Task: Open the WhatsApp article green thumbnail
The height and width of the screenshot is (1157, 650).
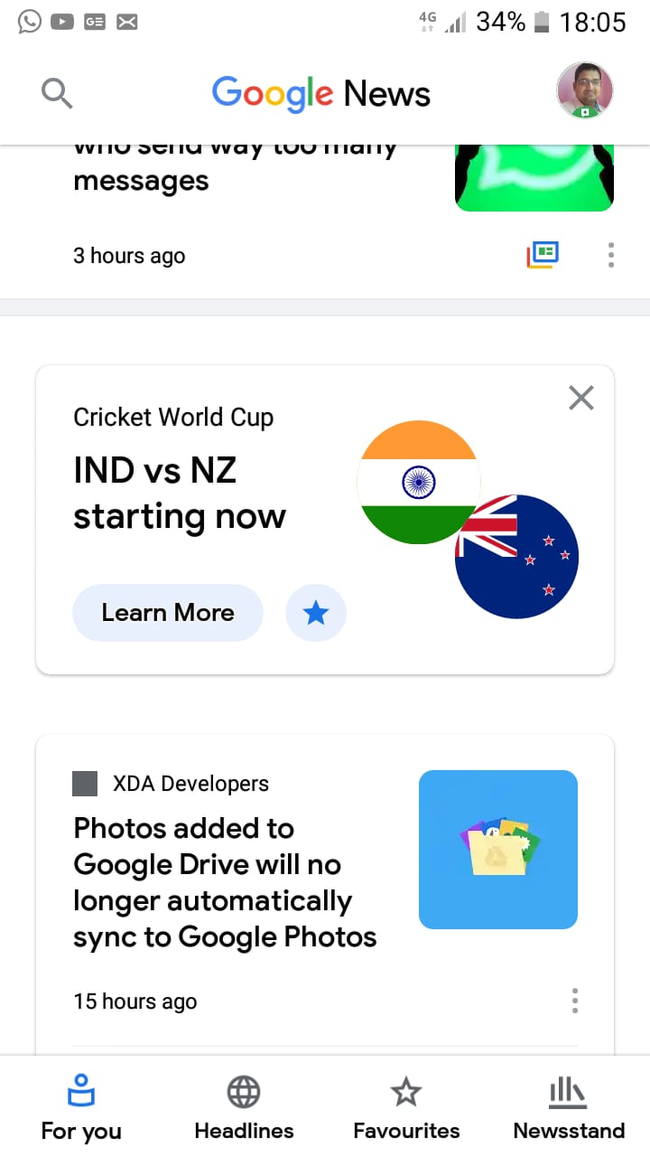Action: coord(534,178)
